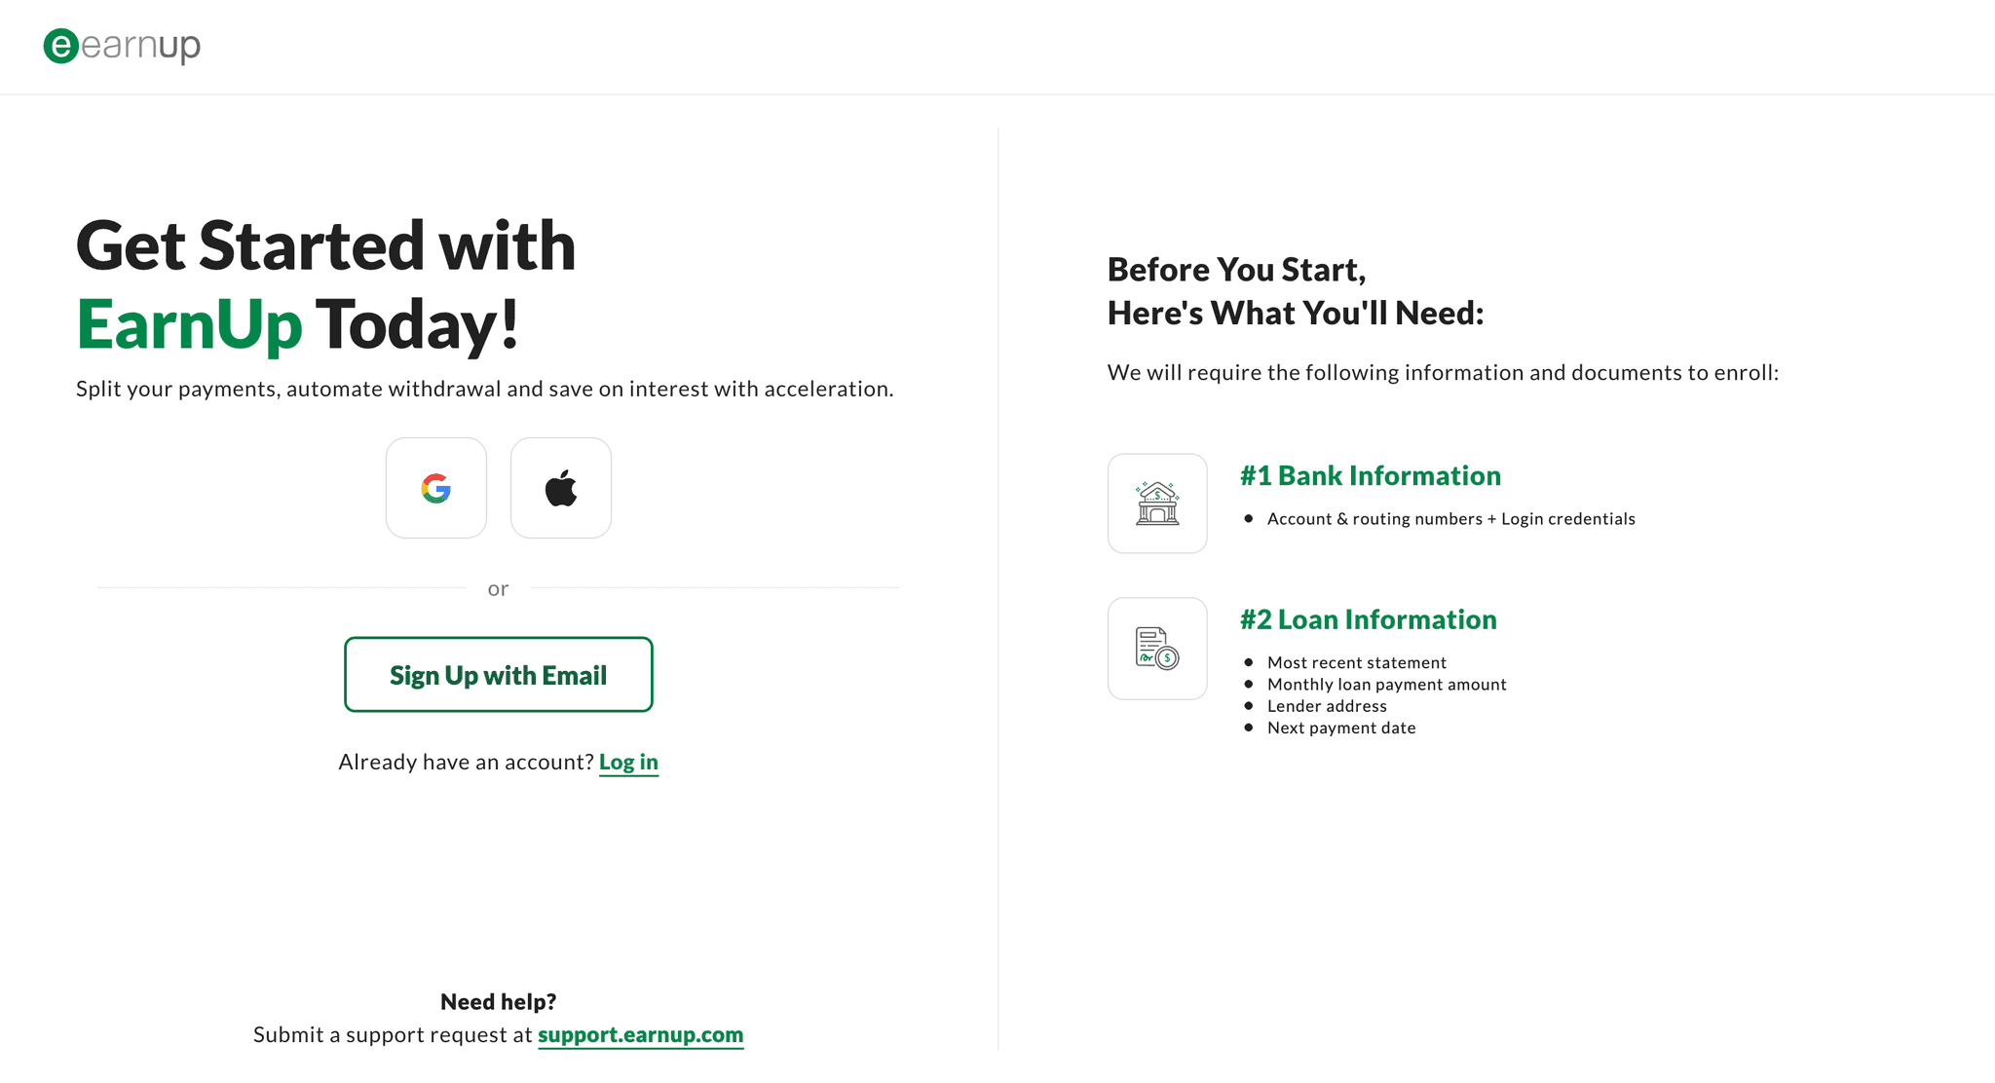This screenshot has width=1995, height=1083.
Task: Click the #2 Loan Information heading
Action: pos(1368,619)
